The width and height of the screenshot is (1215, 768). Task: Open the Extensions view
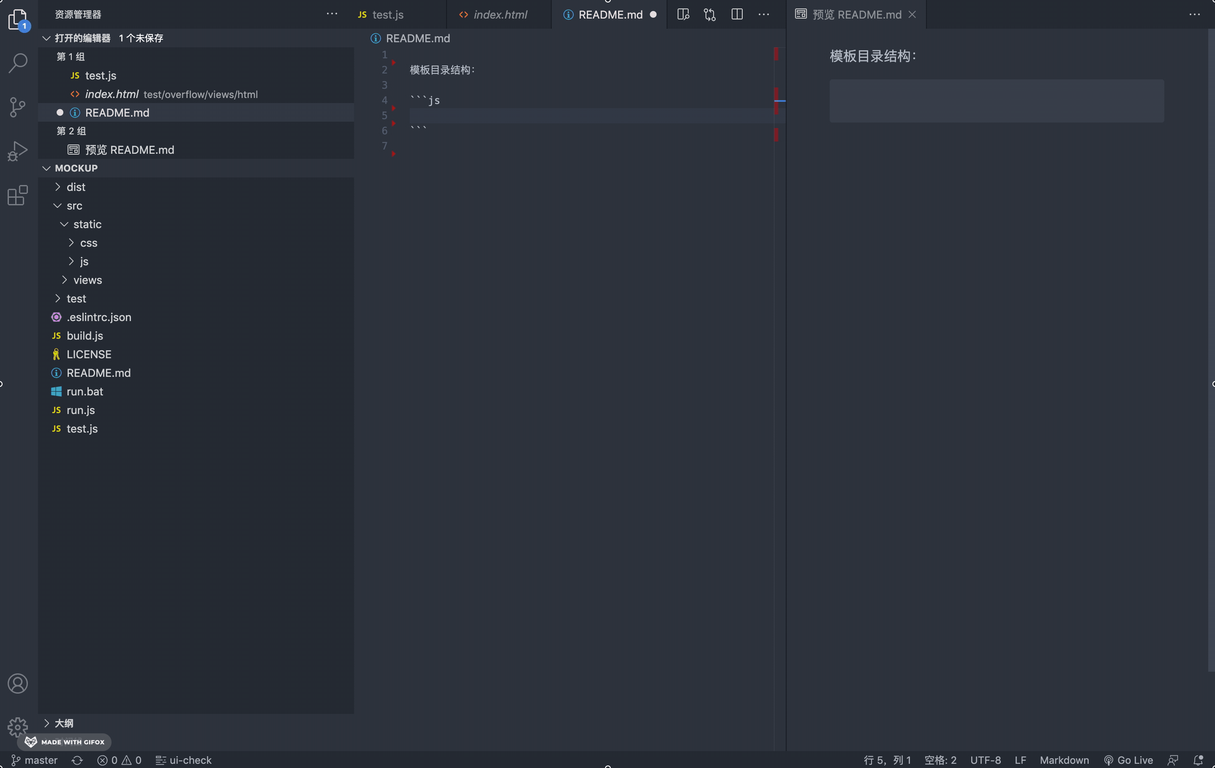[x=18, y=196]
